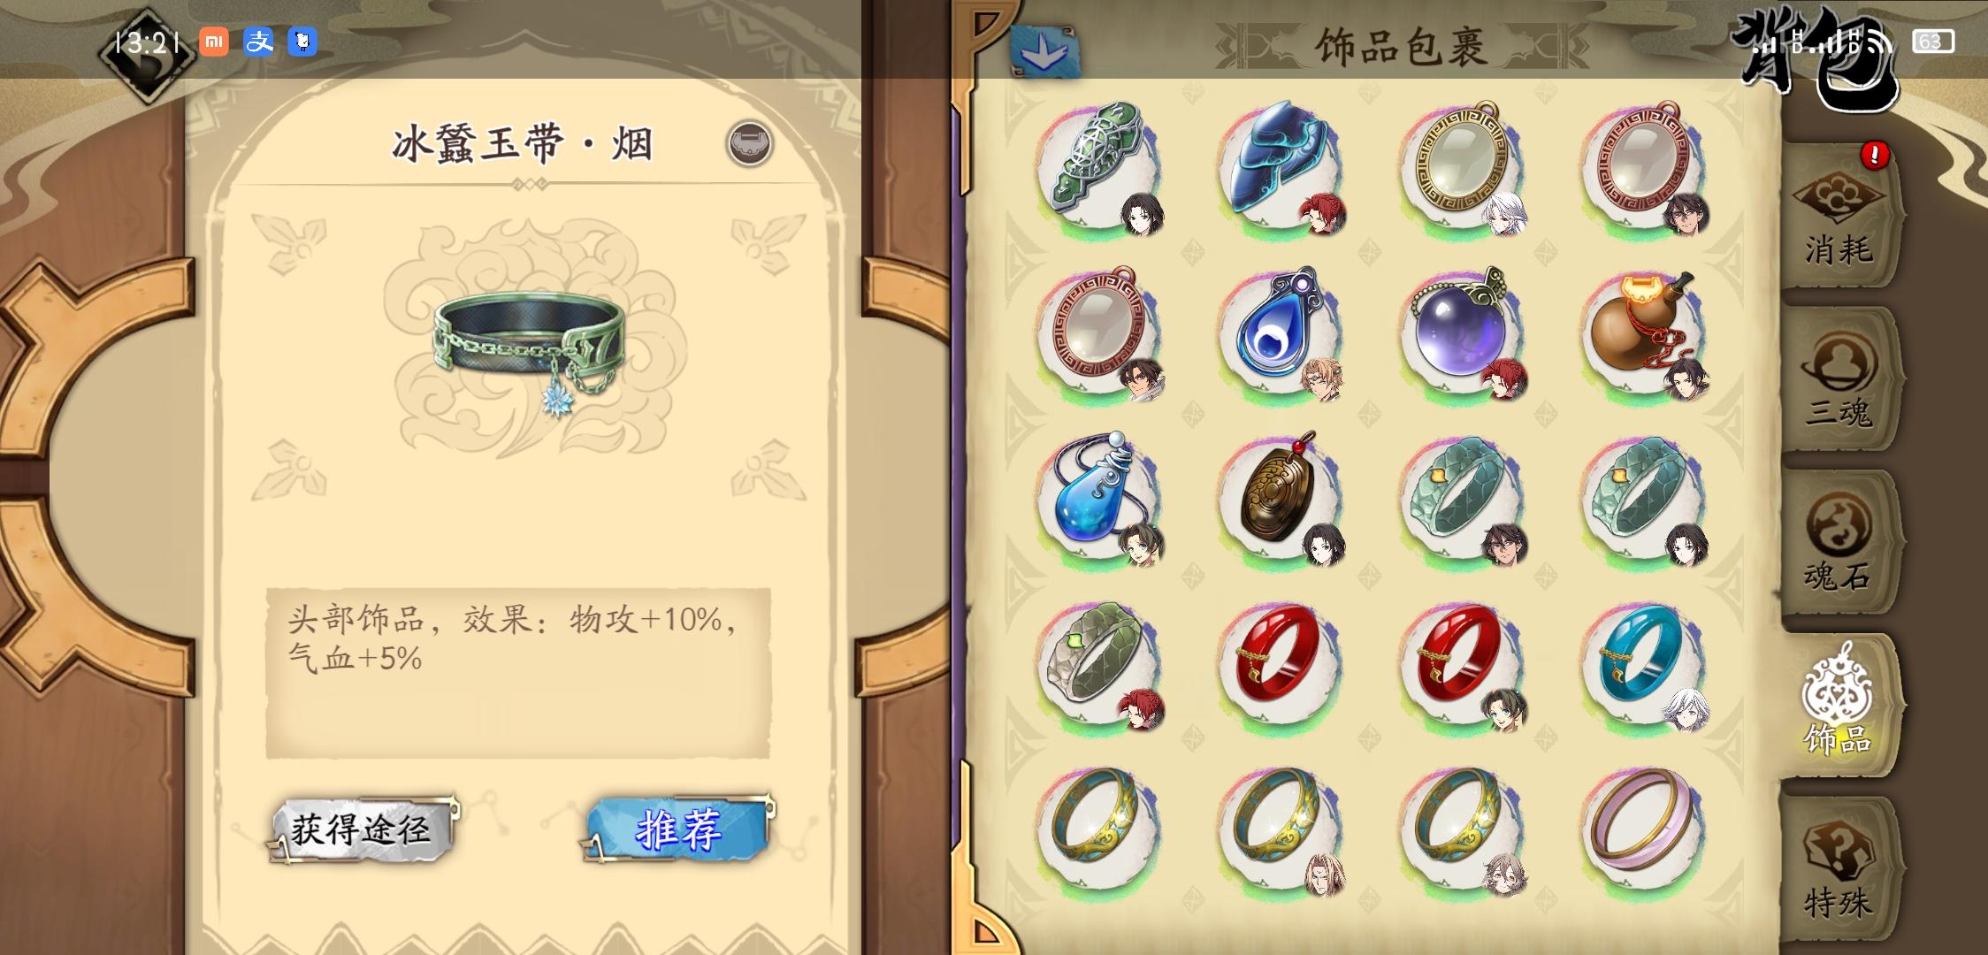Open the 特殊 special items tab

1839,868
